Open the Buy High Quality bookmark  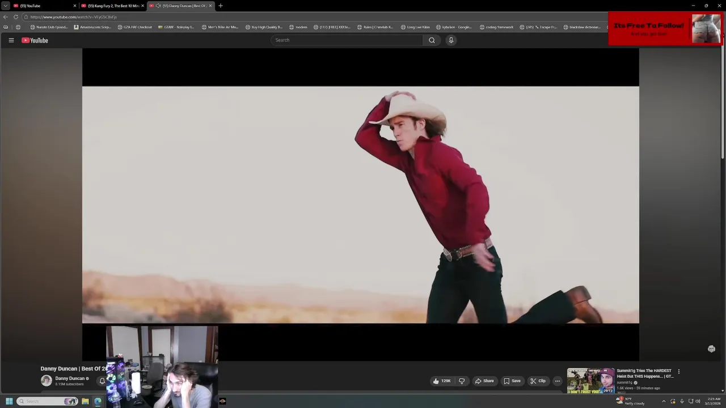pos(263,27)
